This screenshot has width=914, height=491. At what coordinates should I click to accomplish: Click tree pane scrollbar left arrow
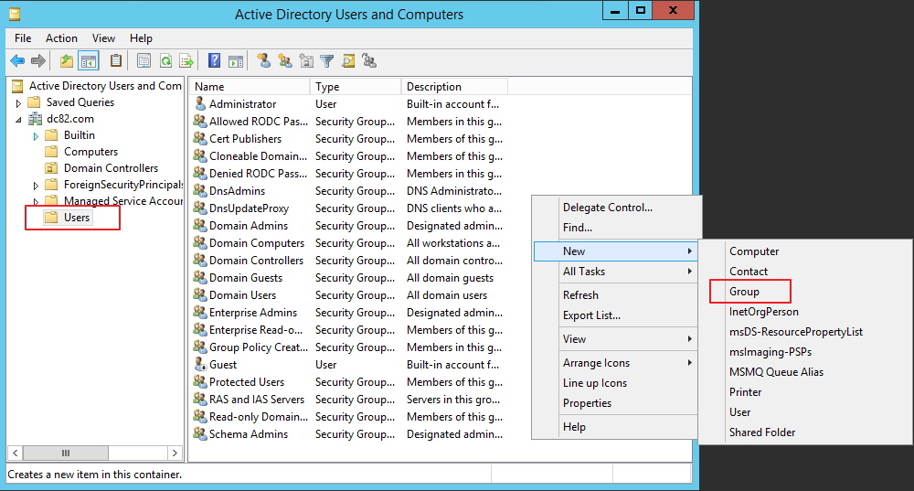tap(16, 454)
